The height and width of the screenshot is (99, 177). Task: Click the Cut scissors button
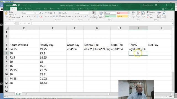pos(11,12)
